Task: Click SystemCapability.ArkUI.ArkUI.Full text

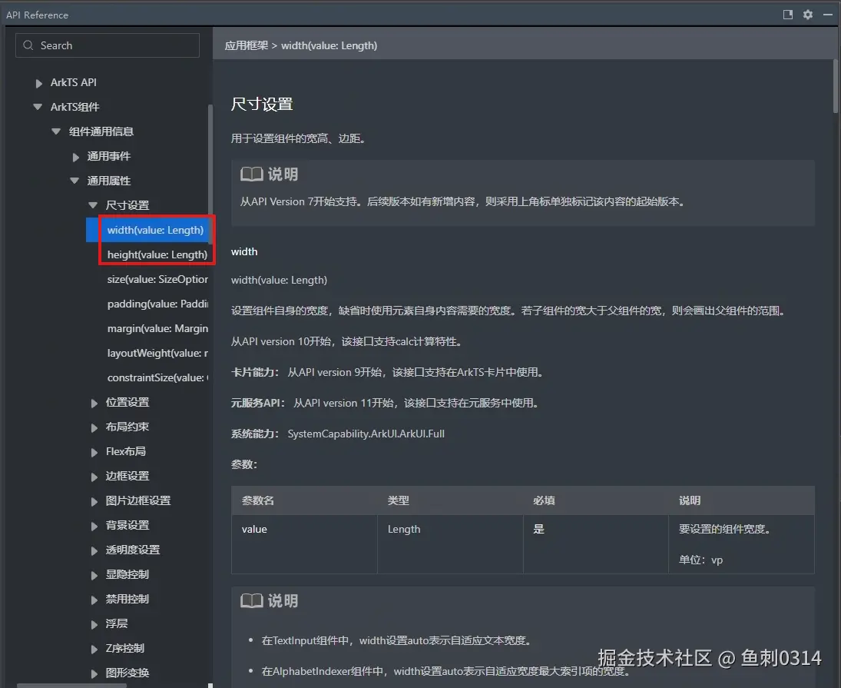Action: [366, 434]
